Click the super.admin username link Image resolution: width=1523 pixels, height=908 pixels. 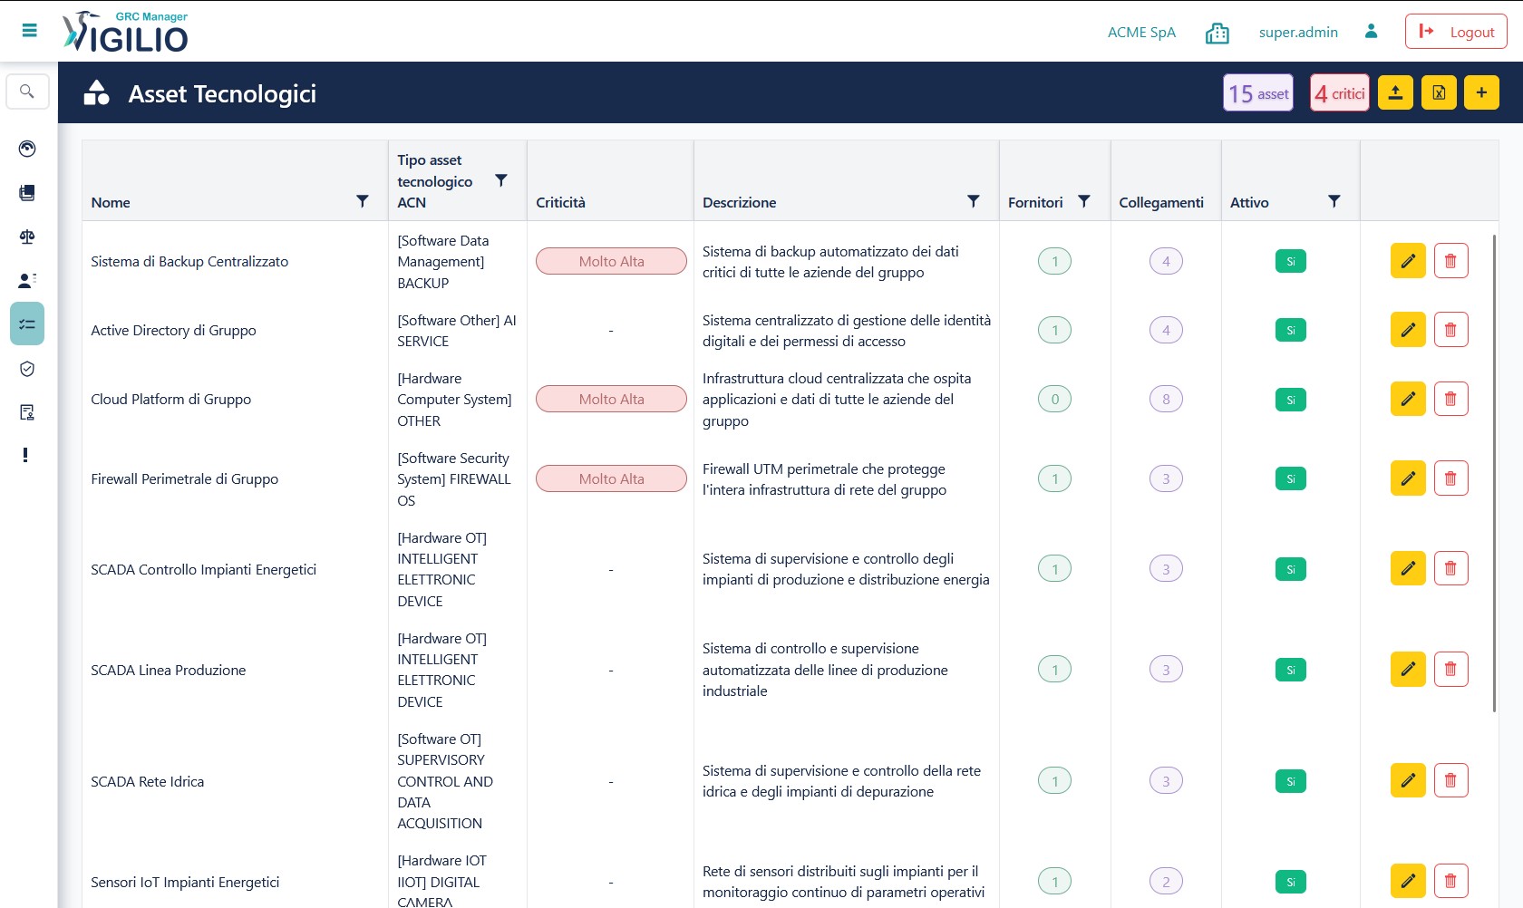[1298, 33]
